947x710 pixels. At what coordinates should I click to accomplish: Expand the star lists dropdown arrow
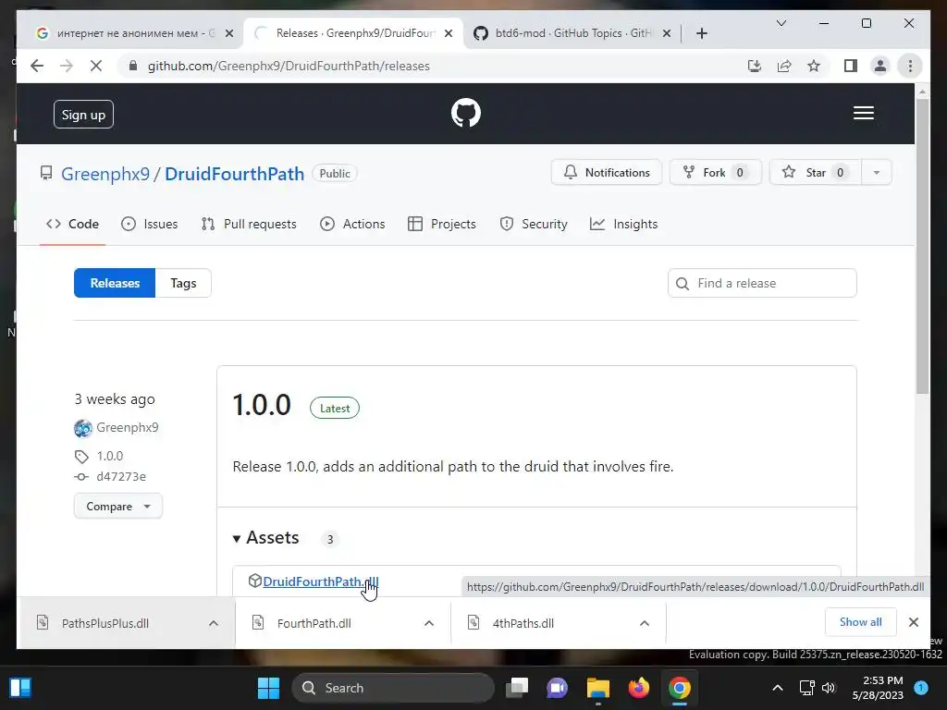click(x=877, y=173)
